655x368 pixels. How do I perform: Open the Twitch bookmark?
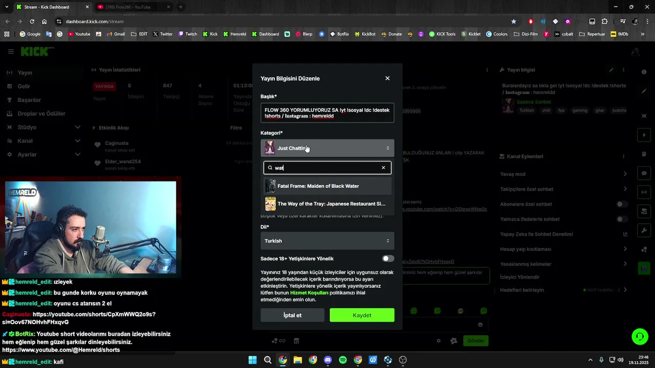(x=187, y=34)
